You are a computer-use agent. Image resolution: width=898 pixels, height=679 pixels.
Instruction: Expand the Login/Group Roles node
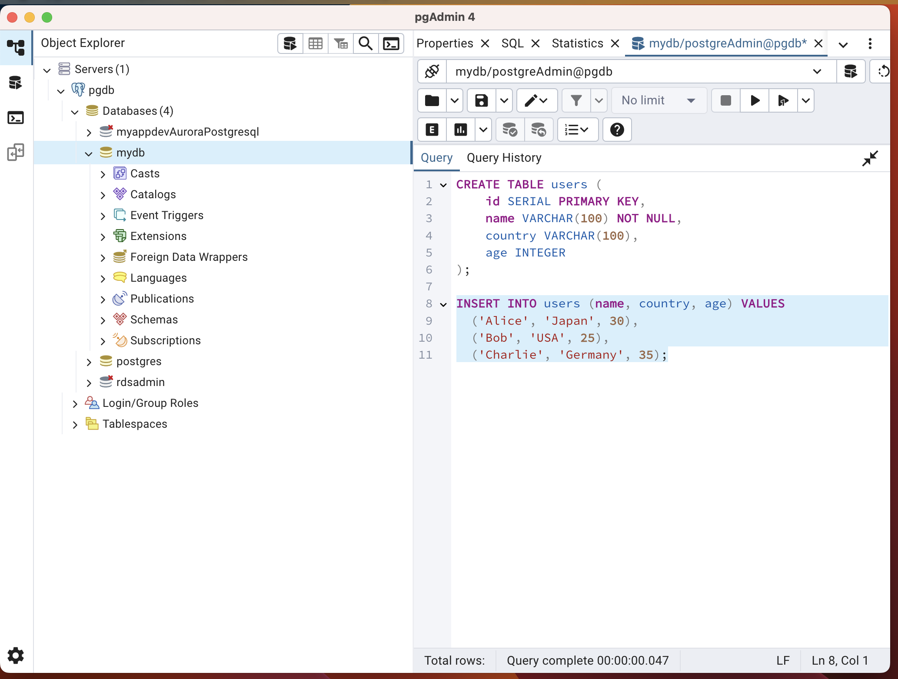[75, 404]
